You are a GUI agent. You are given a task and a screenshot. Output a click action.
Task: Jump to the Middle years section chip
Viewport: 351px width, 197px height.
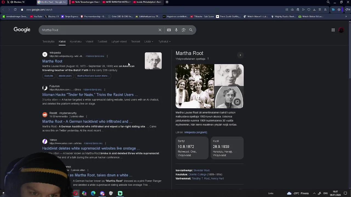click(65, 76)
